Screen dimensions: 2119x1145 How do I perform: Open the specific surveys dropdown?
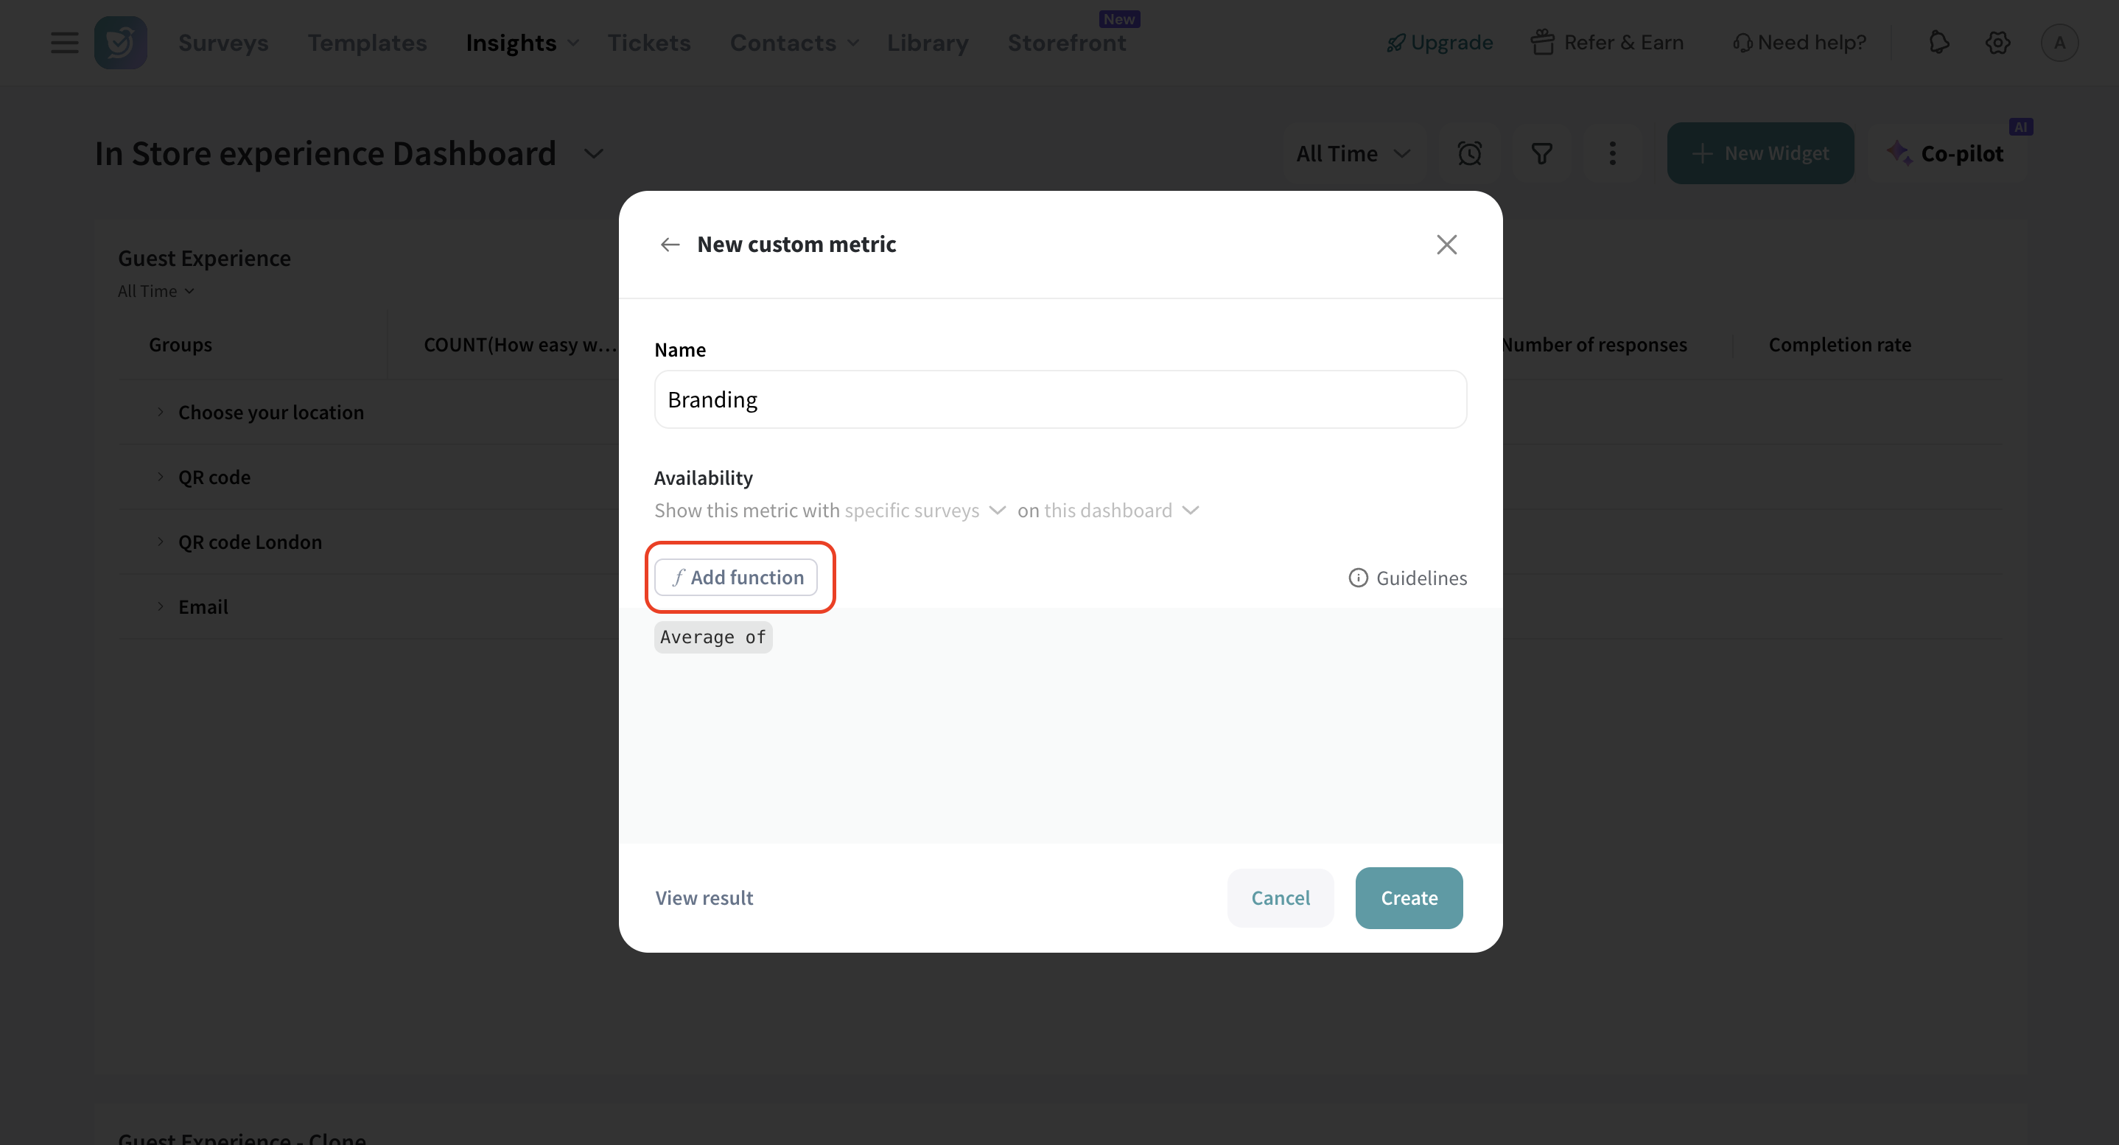tap(925, 511)
